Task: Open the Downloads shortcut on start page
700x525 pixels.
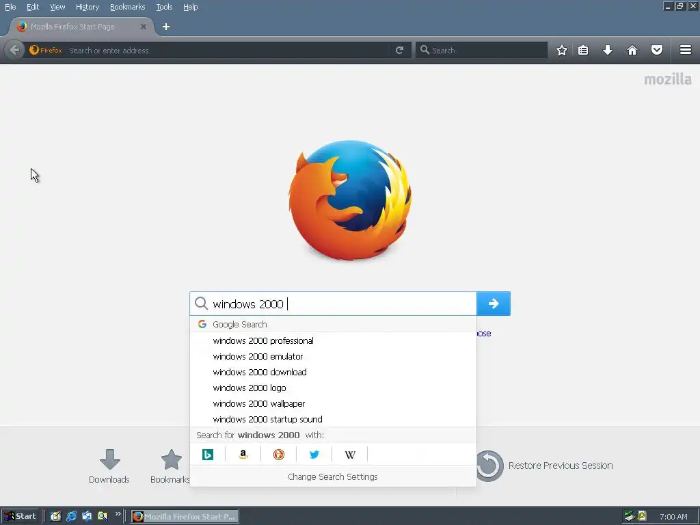Action: point(109,466)
